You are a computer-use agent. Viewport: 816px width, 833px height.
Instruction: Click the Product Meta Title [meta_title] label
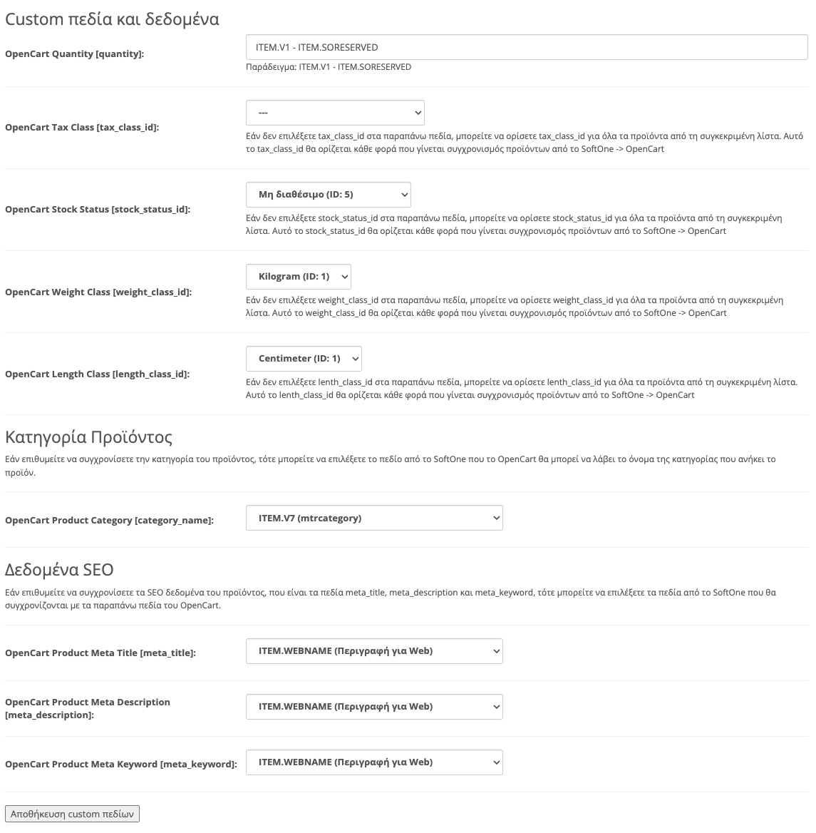click(x=100, y=653)
